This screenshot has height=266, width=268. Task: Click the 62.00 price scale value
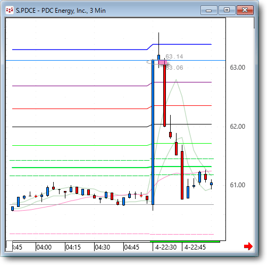pos(238,127)
